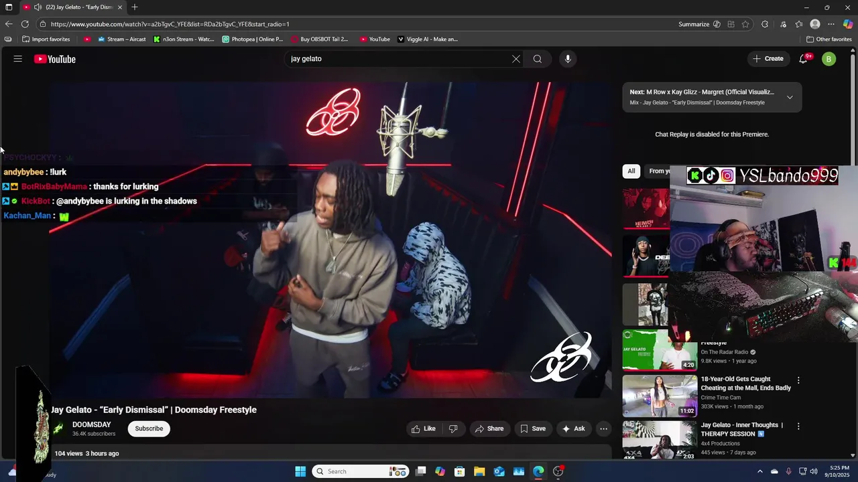The height and width of the screenshot is (482, 858).
Task: Run search with the magnifier button
Action: click(538, 59)
